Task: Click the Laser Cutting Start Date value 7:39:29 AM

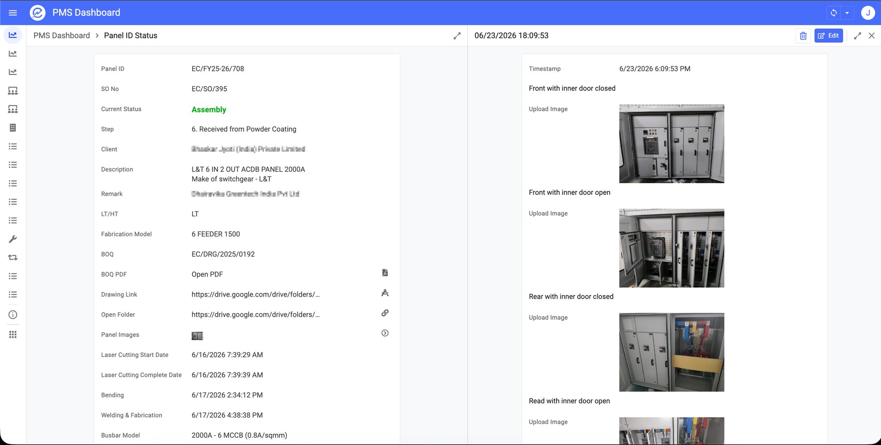Action: coord(227,355)
